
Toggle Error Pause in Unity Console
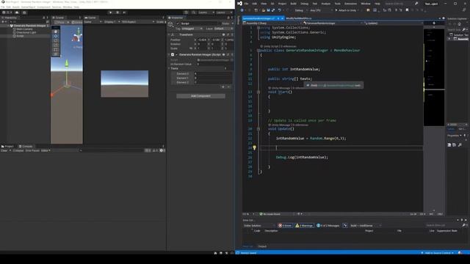[x=32, y=150]
